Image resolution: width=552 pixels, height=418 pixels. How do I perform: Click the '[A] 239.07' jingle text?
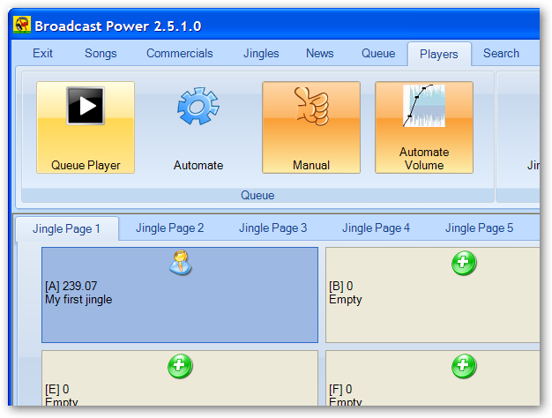71,286
